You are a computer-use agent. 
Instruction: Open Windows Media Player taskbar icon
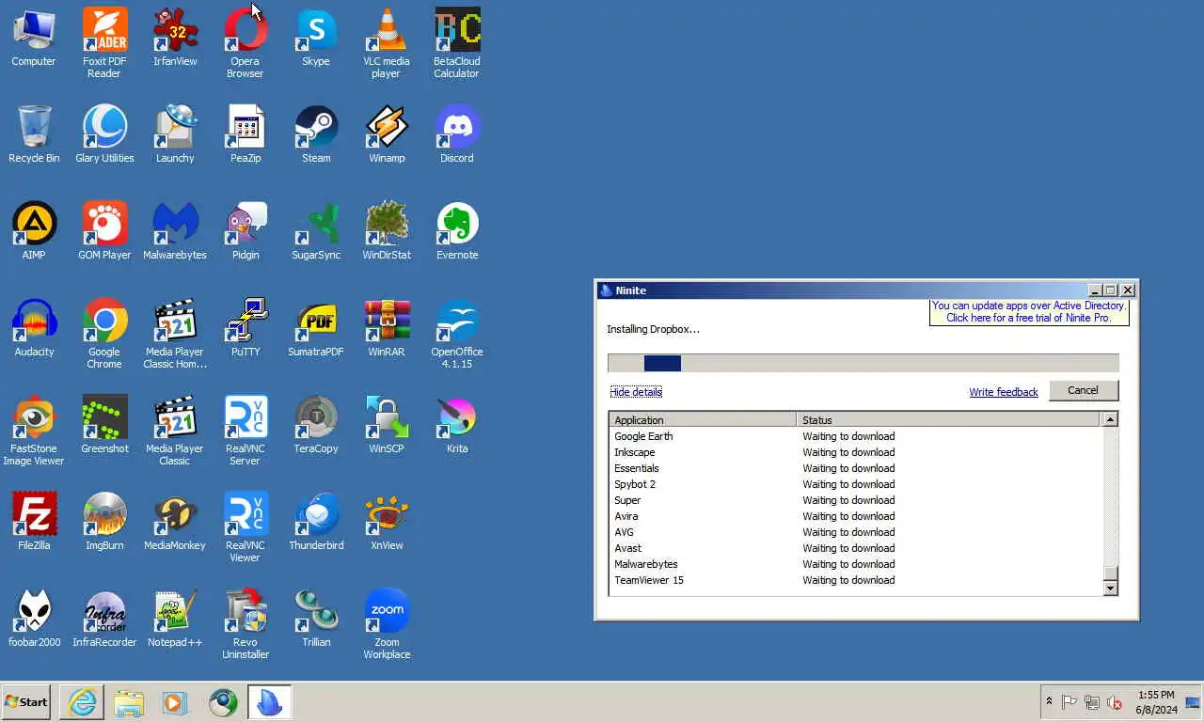coord(175,701)
